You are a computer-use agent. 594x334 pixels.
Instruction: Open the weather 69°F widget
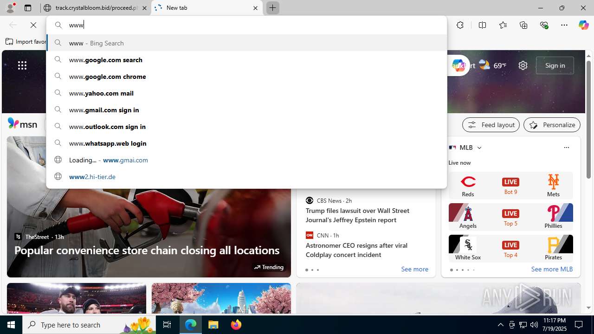[492, 65]
